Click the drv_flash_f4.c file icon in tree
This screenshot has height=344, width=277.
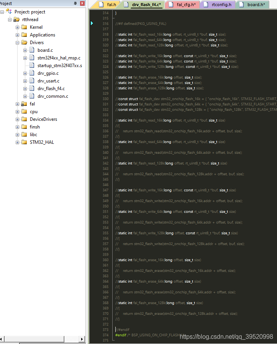(32, 89)
